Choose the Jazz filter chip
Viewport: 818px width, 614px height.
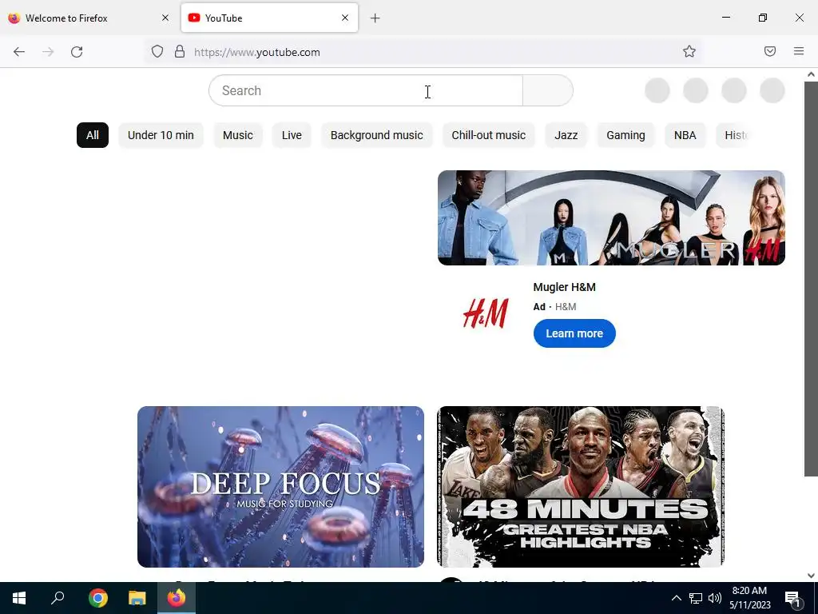[566, 135]
